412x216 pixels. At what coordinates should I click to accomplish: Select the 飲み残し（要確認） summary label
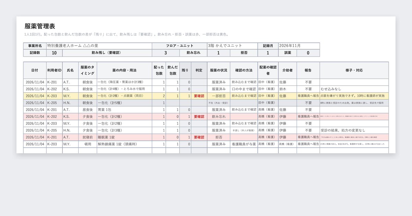[107, 53]
